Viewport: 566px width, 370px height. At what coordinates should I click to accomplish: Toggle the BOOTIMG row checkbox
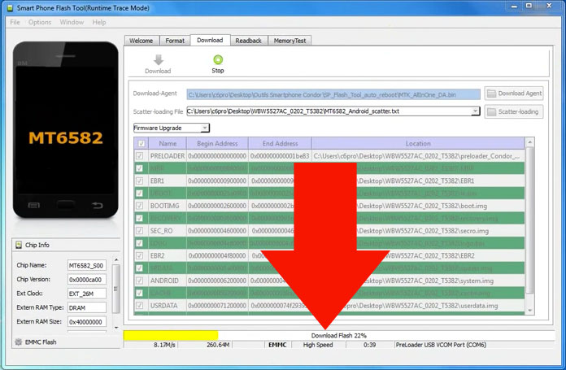(x=139, y=206)
